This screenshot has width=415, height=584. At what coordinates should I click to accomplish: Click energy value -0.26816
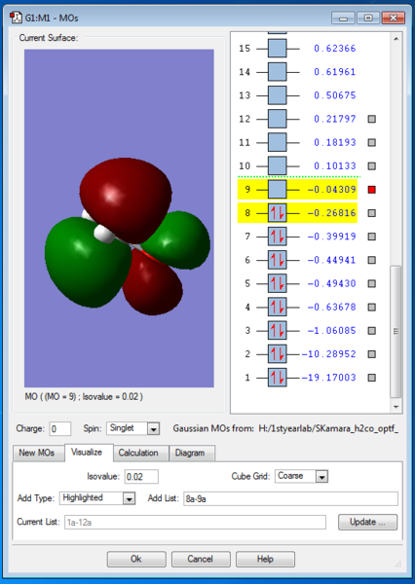[332, 213]
